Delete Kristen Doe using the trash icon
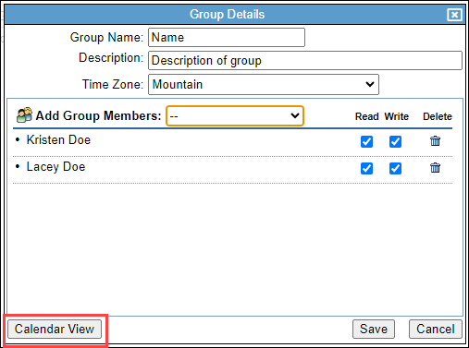The height and width of the screenshot is (348, 469). 435,141
